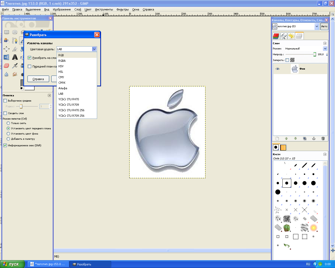Pick the glowing sparks brush
335x268 pixels.
314,228
